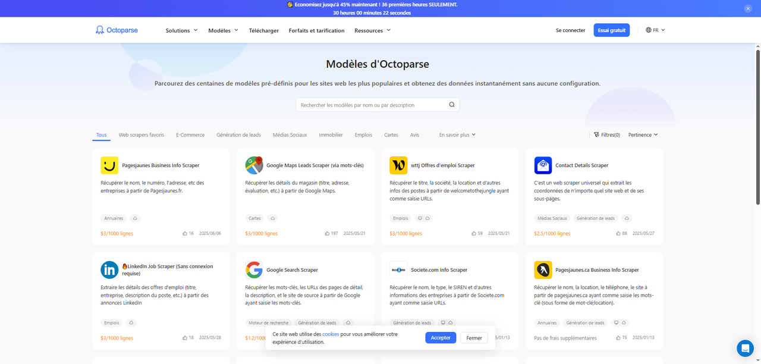Click Moteur de recherche tag
This screenshot has width=761, height=364.
269,323
